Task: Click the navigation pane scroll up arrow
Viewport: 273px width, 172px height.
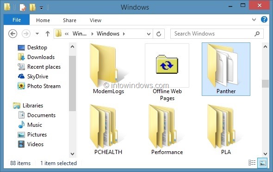Action: pos(73,47)
